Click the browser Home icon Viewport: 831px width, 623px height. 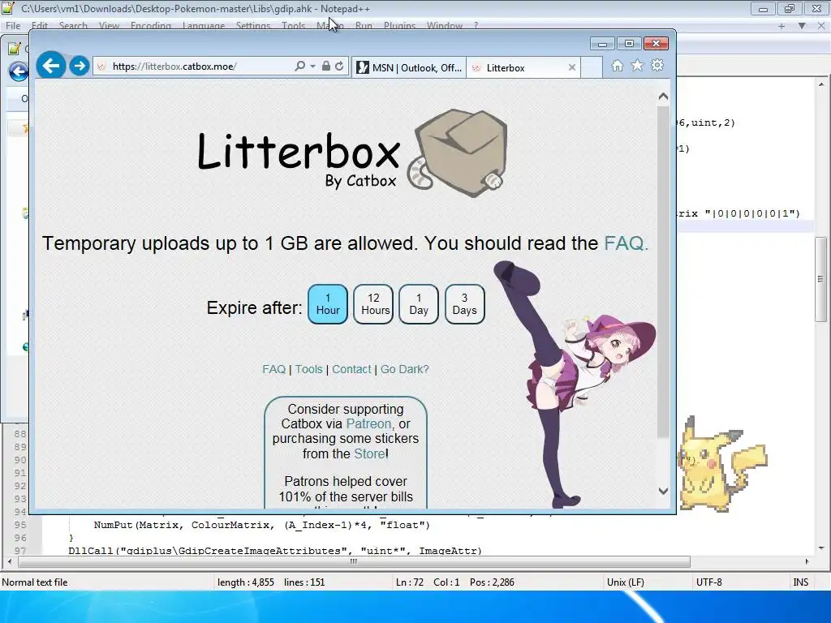pos(617,66)
